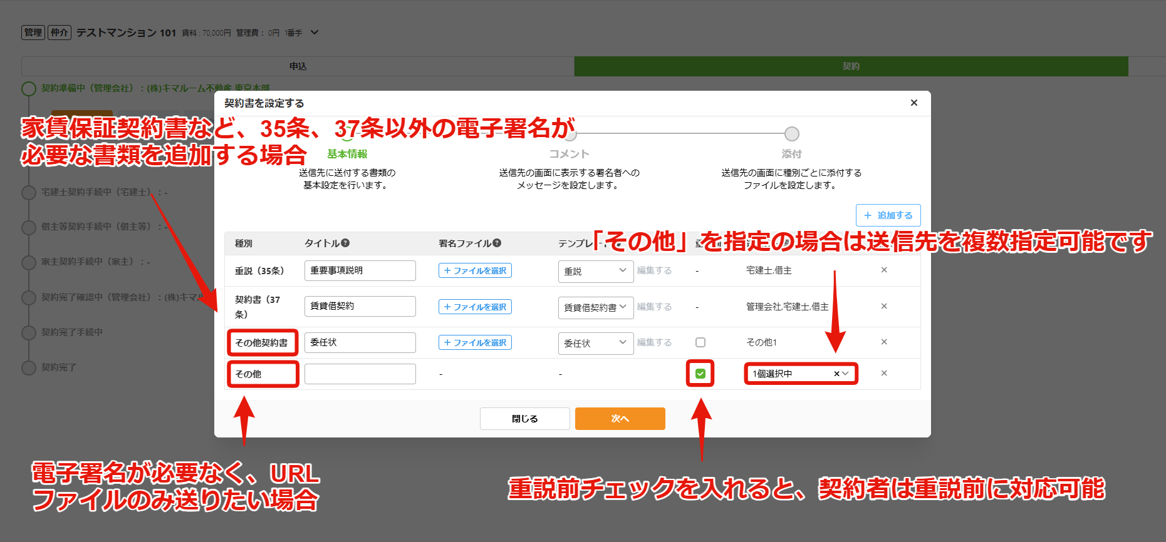Open the 重説 template dropdown
The height and width of the screenshot is (542, 1166).
click(x=596, y=271)
